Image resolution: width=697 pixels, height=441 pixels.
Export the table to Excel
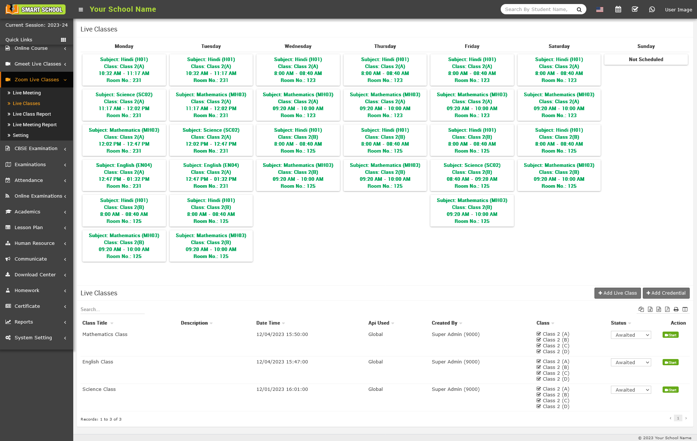click(x=650, y=309)
